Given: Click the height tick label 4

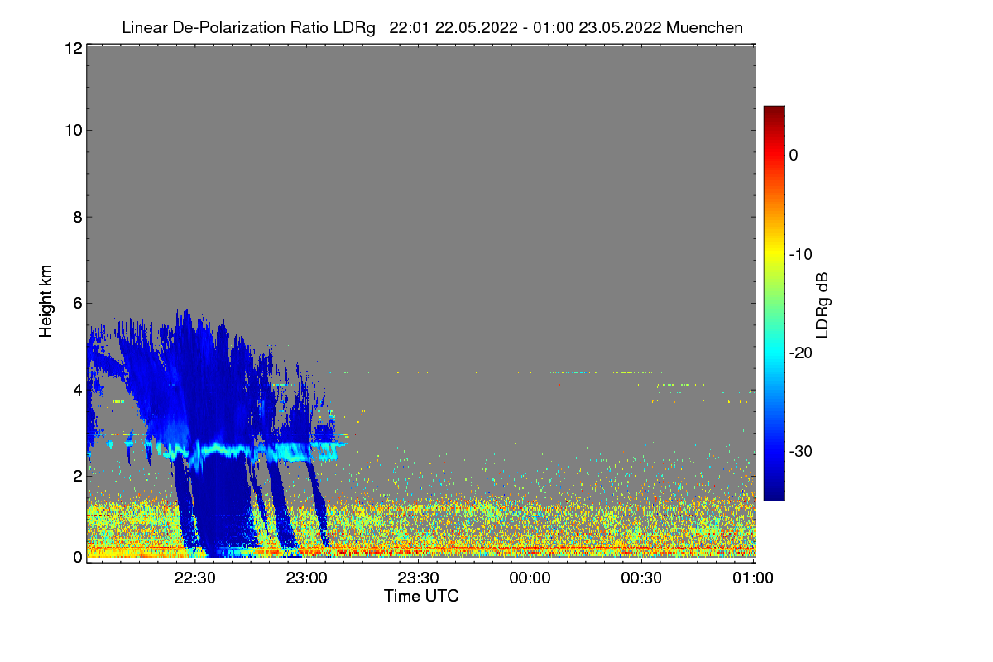Looking at the screenshot, I should pos(76,390).
